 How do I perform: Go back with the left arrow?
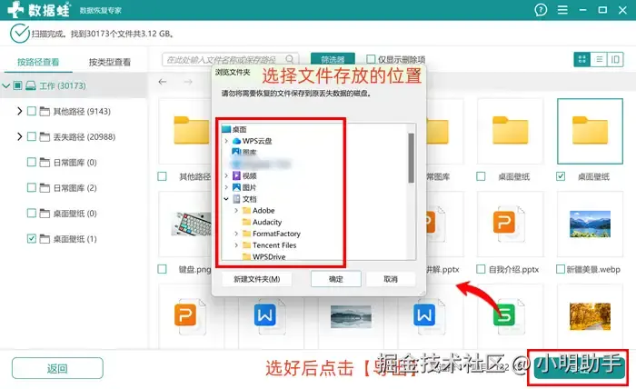[163, 82]
